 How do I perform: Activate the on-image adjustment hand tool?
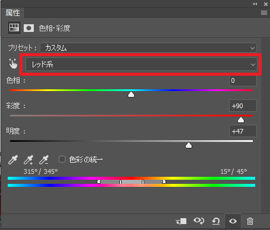[13, 63]
